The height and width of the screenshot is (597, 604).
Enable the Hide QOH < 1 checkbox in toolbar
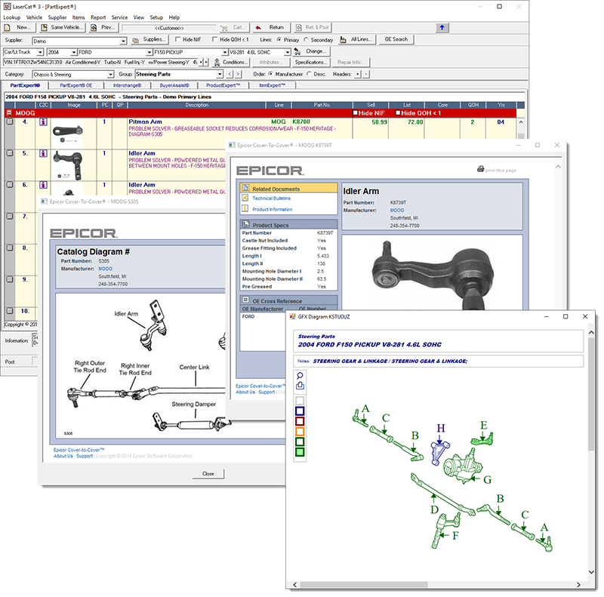pyautogui.click(x=215, y=39)
